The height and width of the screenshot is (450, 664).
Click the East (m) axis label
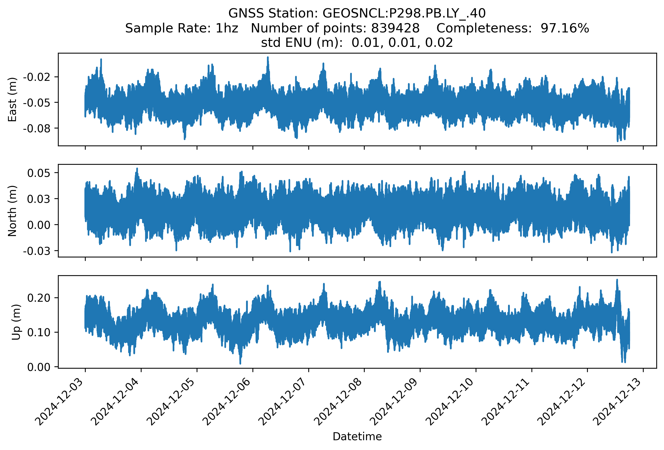pyautogui.click(x=12, y=99)
